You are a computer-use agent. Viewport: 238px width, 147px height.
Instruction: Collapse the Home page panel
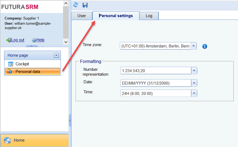[56, 55]
